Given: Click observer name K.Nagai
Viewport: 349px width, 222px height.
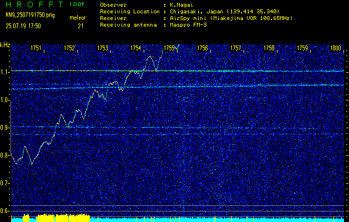Looking at the screenshot, I should tap(180, 5).
